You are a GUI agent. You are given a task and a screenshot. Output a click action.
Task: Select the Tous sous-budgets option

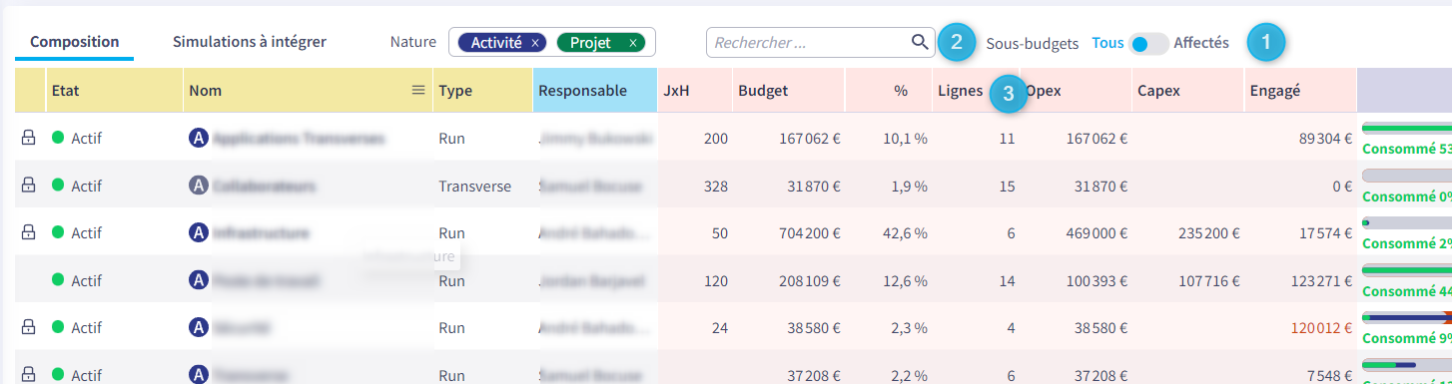click(x=1107, y=43)
